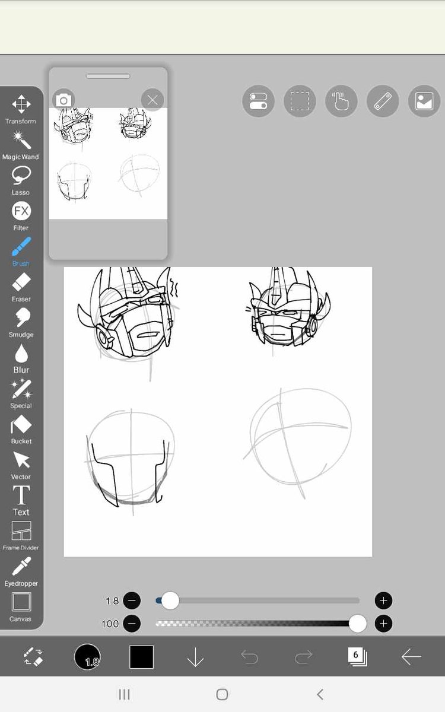
Task: Open brush size preview circle 1.8
Action: click(87, 657)
